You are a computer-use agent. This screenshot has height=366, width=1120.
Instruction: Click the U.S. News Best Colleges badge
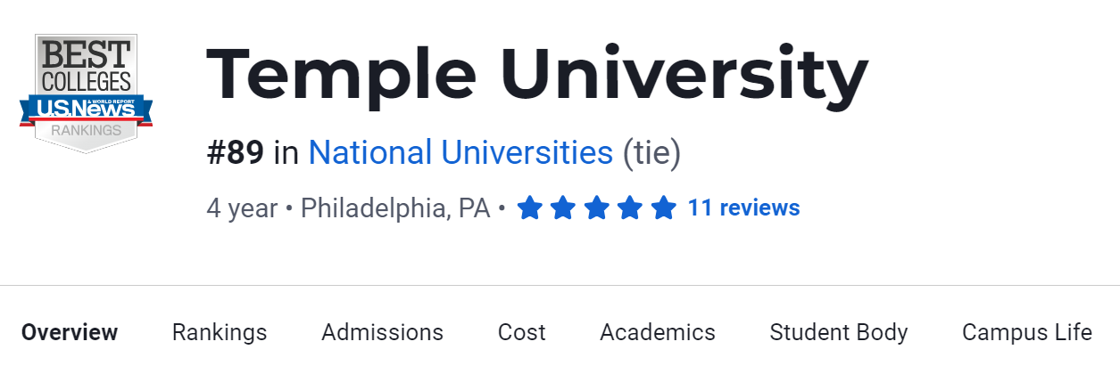click(86, 94)
